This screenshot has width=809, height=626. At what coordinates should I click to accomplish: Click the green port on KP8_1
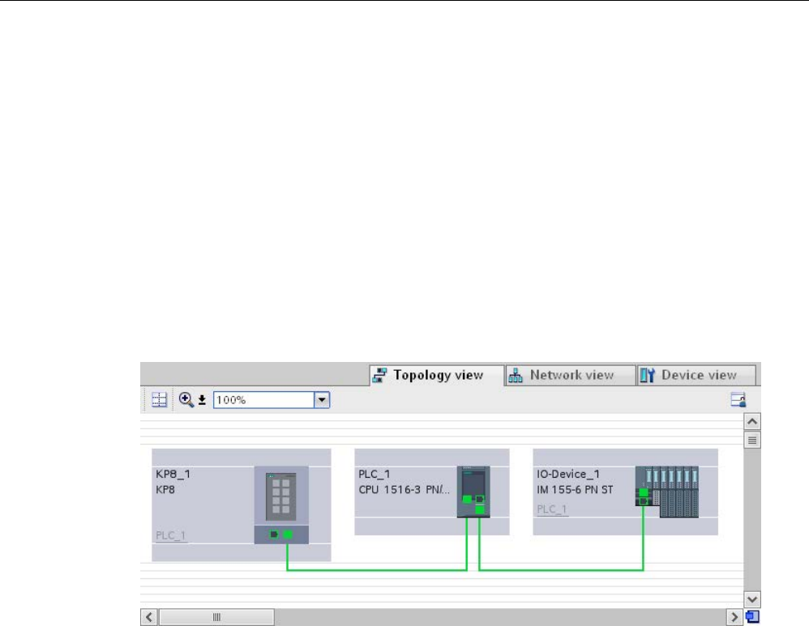(x=288, y=534)
